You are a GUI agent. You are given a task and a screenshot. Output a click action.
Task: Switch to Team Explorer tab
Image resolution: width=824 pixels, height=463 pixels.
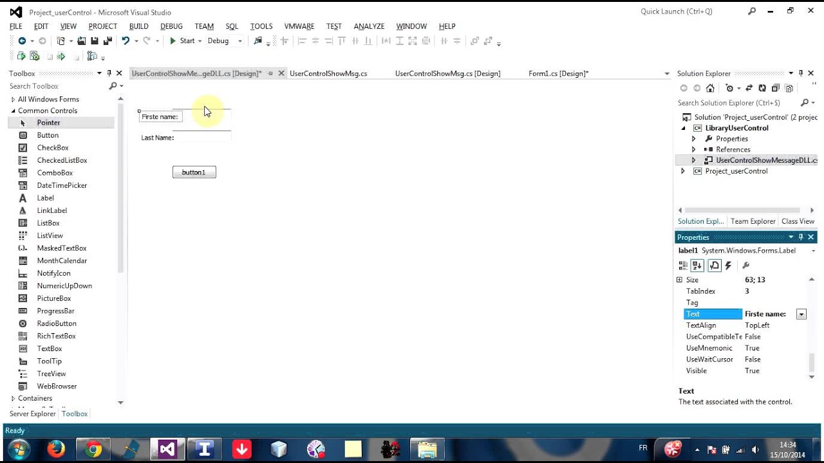click(753, 221)
